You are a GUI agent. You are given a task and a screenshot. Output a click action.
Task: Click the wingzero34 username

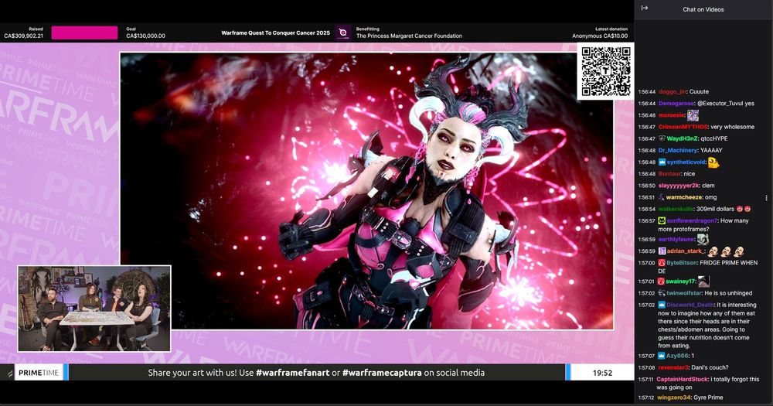coord(674,397)
